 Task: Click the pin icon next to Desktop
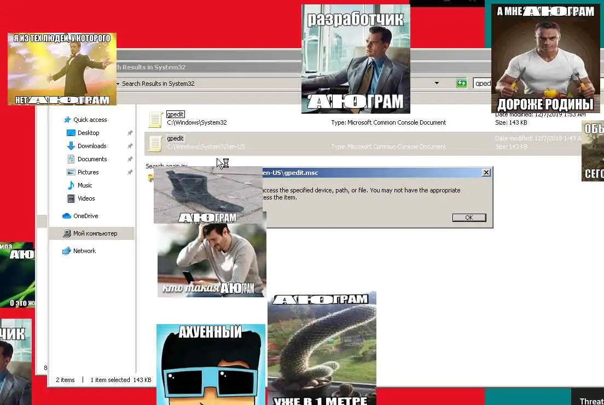[x=130, y=133]
